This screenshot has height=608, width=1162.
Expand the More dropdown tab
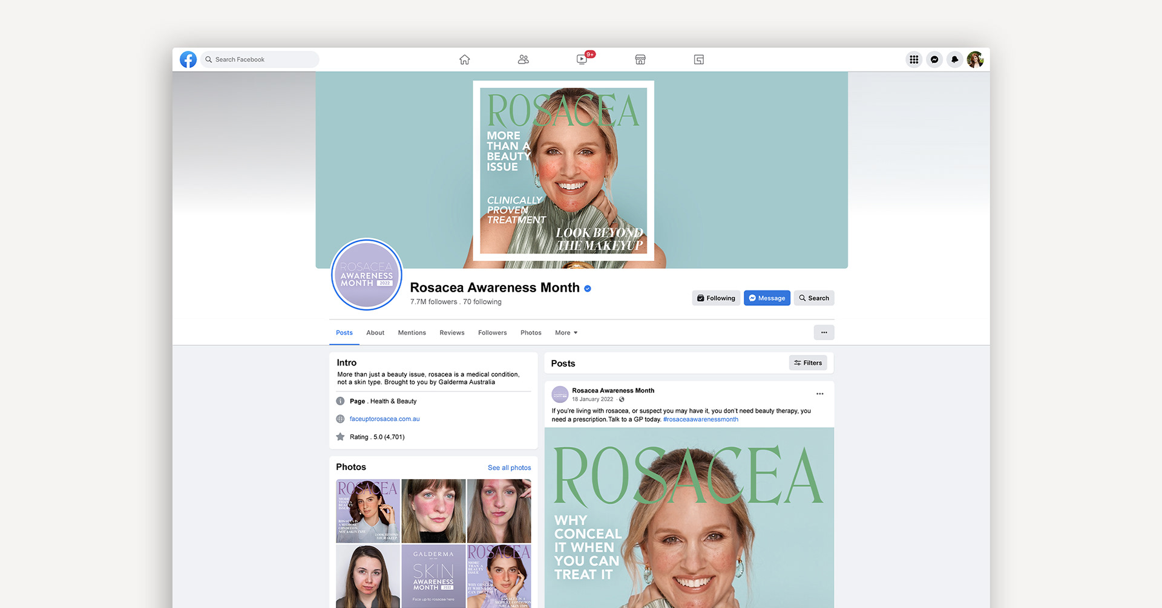(566, 333)
